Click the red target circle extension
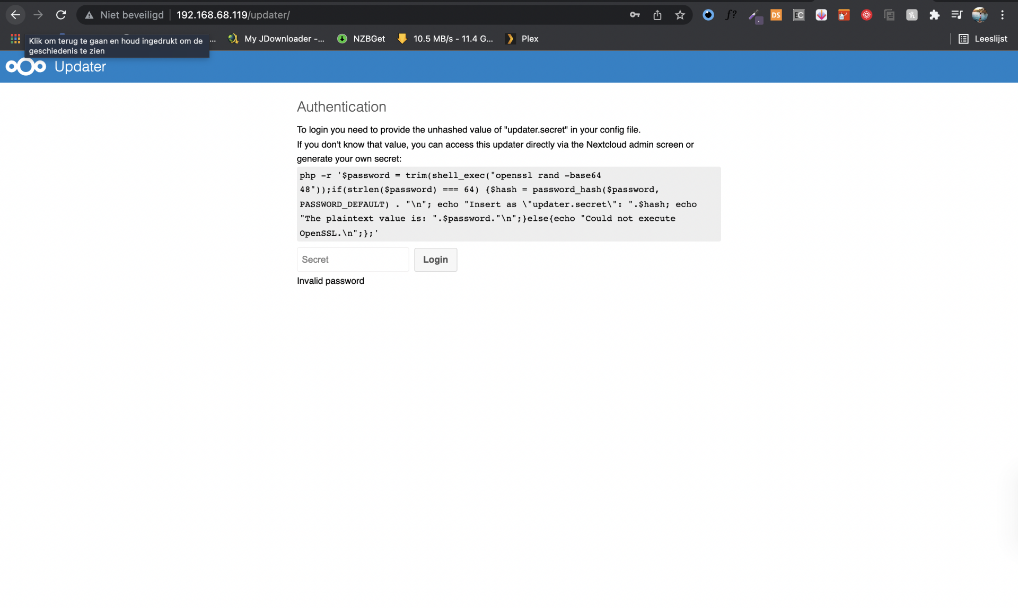The image size is (1018, 608). [x=867, y=15]
